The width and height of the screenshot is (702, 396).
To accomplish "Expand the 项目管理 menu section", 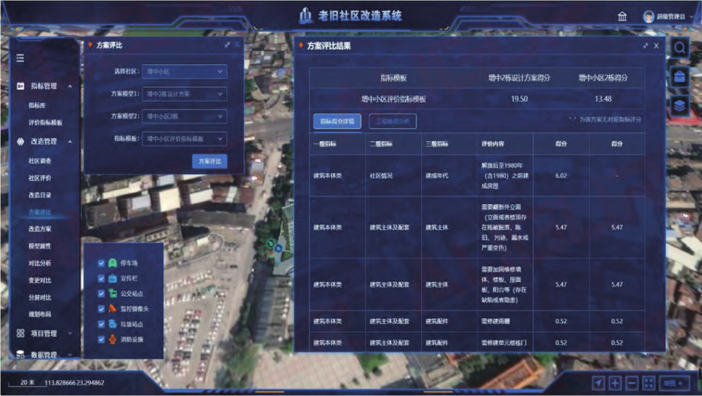I will (x=42, y=334).
